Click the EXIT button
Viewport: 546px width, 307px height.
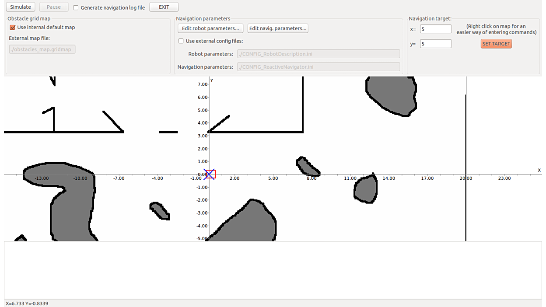(164, 7)
